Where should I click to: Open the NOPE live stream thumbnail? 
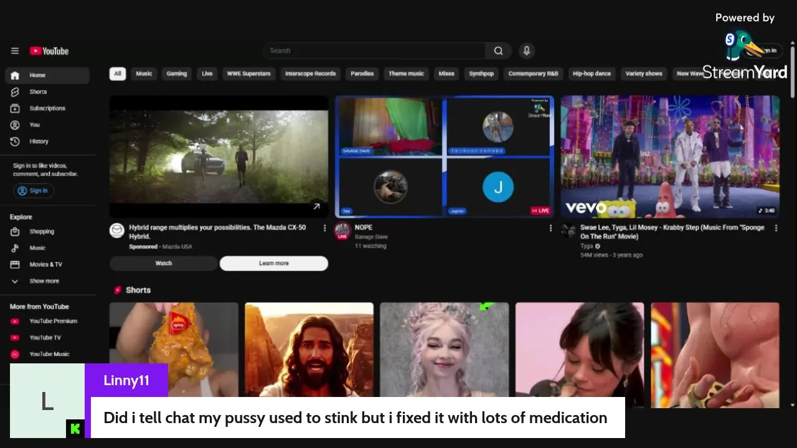click(x=445, y=156)
